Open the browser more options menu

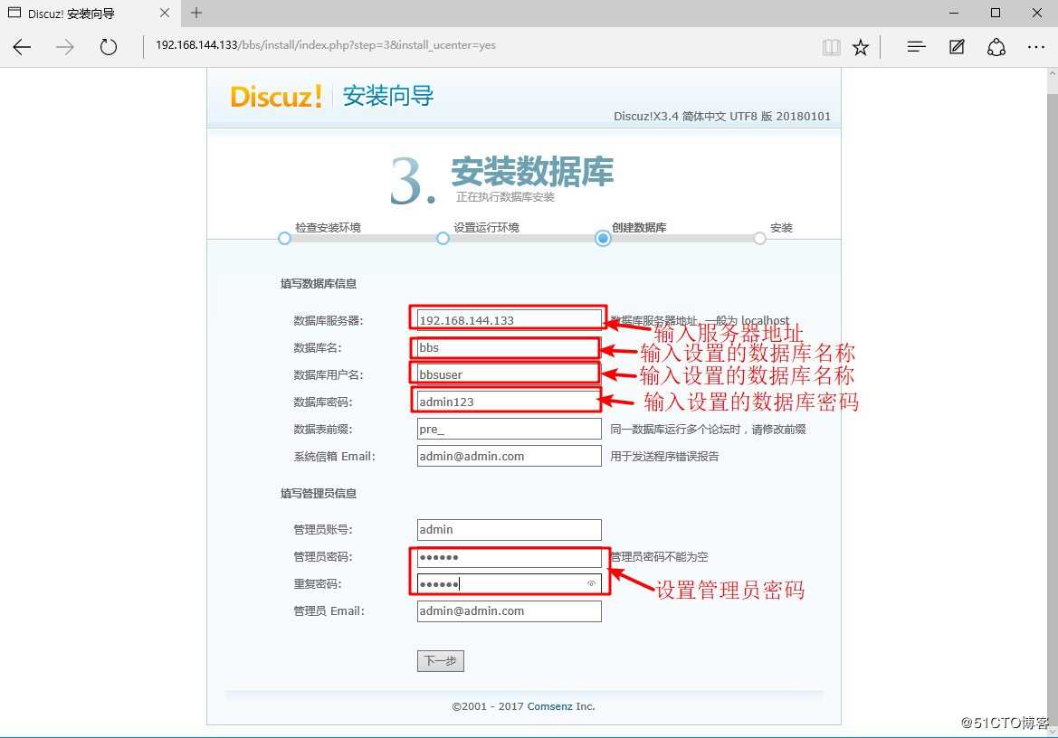tap(1035, 46)
